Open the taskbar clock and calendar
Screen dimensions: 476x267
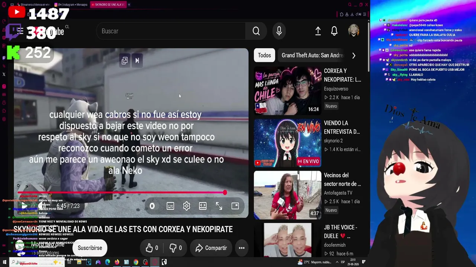pos(353,262)
